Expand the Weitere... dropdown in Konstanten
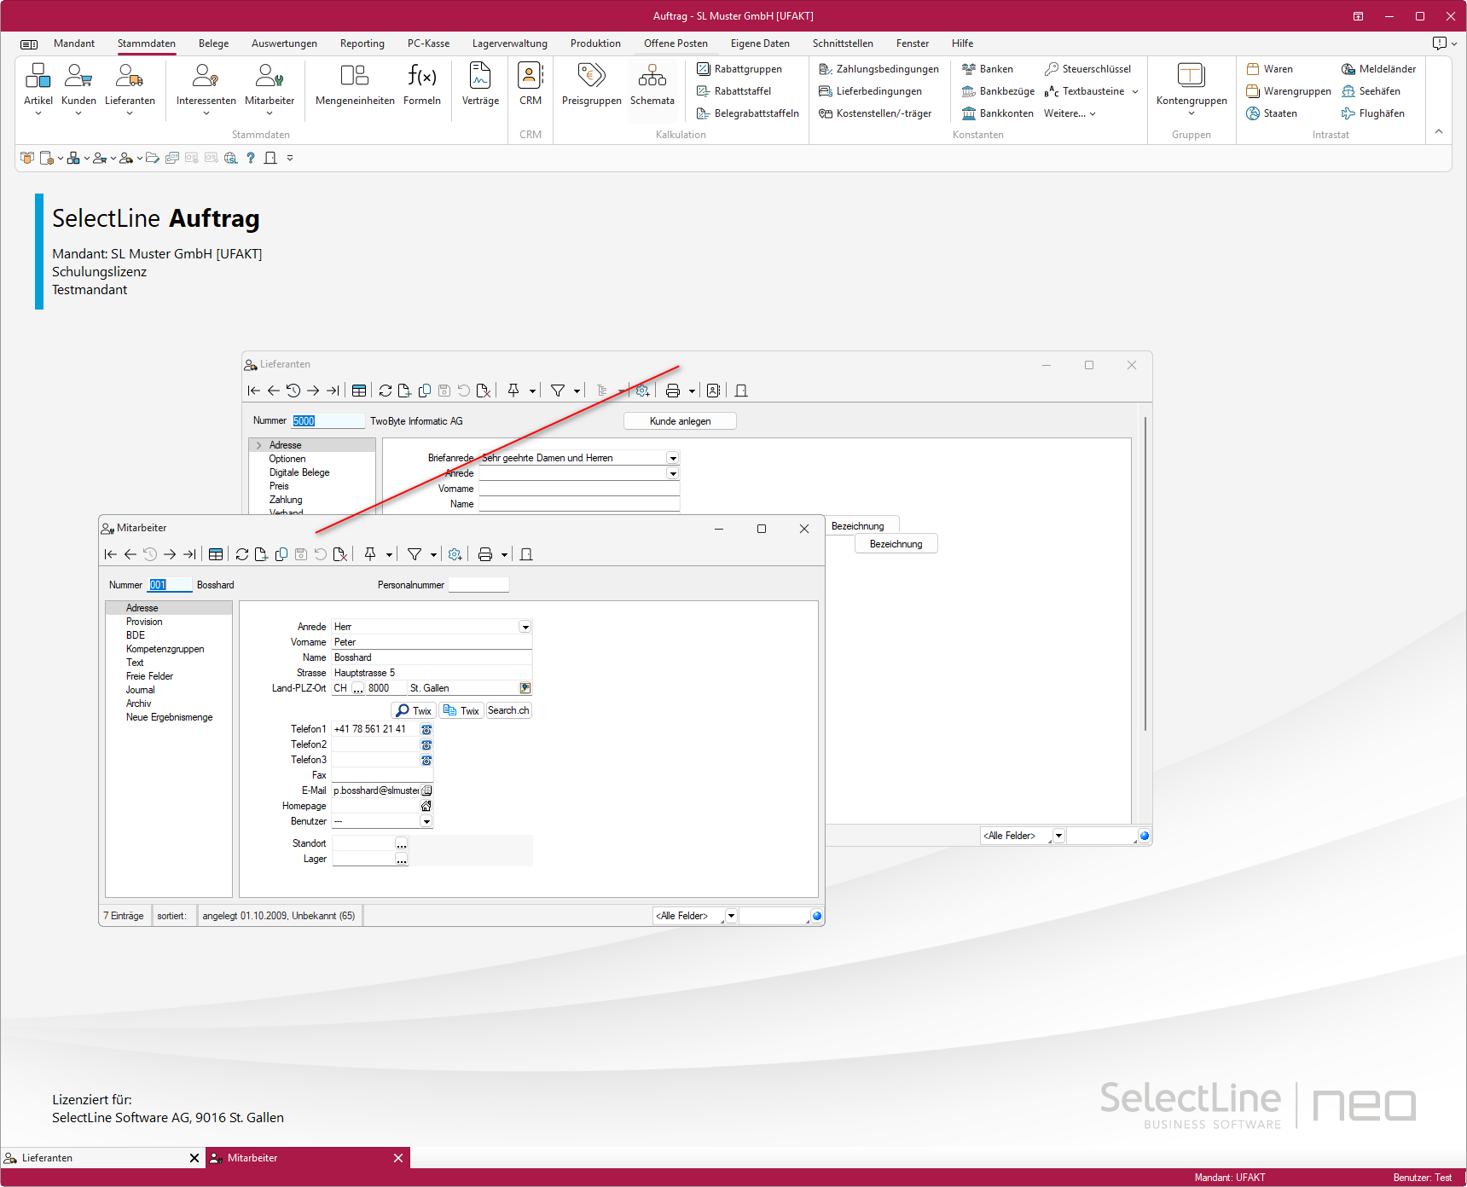The image size is (1467, 1187). coord(1070,113)
